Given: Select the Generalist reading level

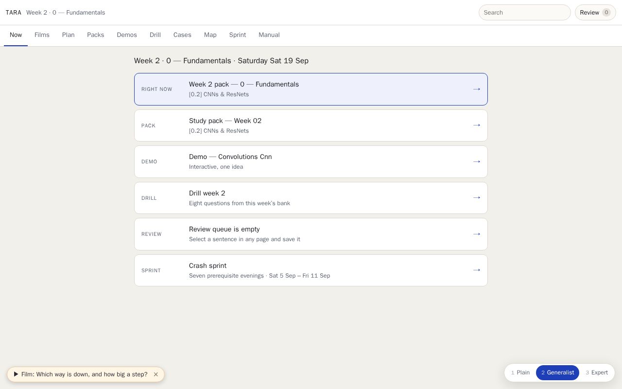Looking at the screenshot, I should [x=557, y=372].
